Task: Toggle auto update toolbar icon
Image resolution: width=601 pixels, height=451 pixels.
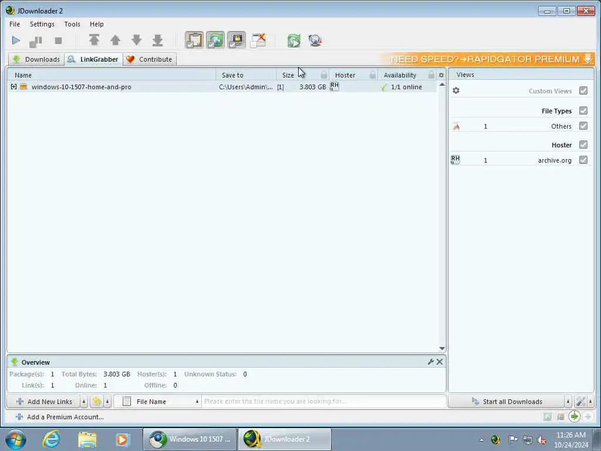Action: point(237,41)
